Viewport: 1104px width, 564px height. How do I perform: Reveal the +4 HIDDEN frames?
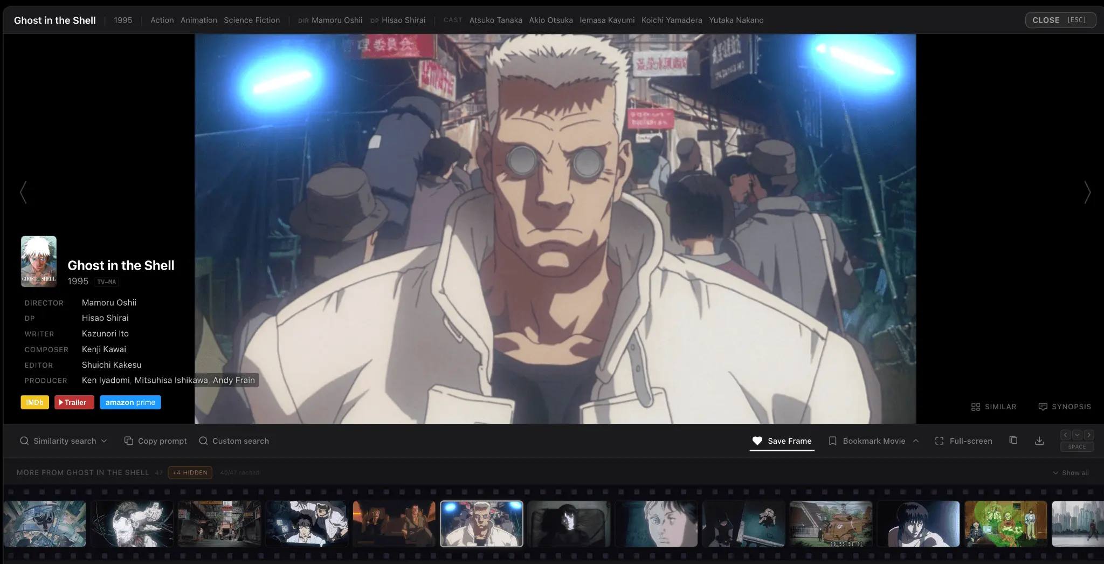[190, 472]
